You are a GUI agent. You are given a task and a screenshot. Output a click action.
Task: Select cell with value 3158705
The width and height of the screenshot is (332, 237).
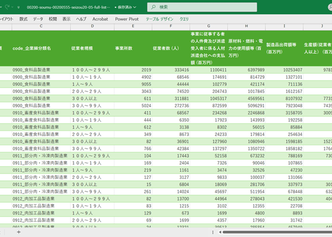(284, 113)
